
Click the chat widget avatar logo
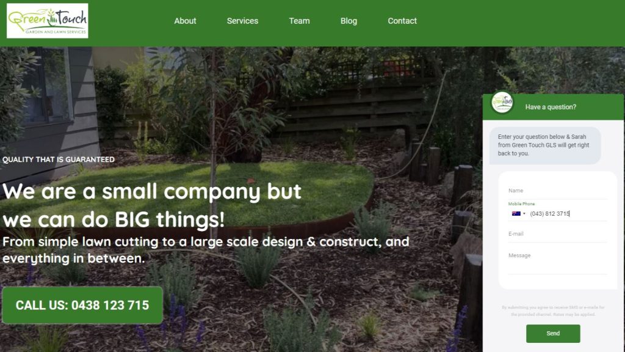[x=502, y=103]
